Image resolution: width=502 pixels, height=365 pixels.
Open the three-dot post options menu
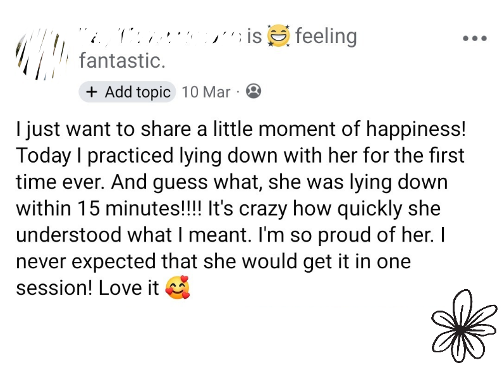coord(474,39)
